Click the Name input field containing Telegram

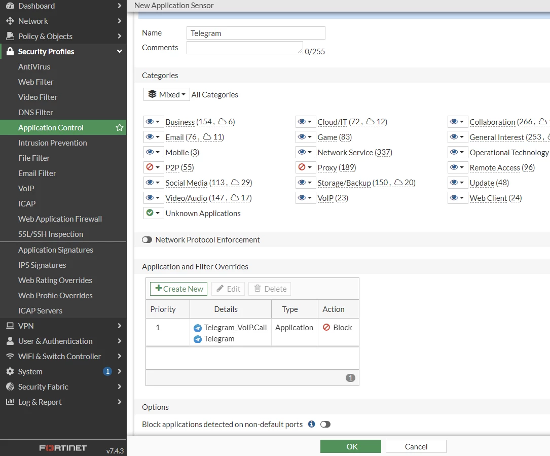click(255, 33)
